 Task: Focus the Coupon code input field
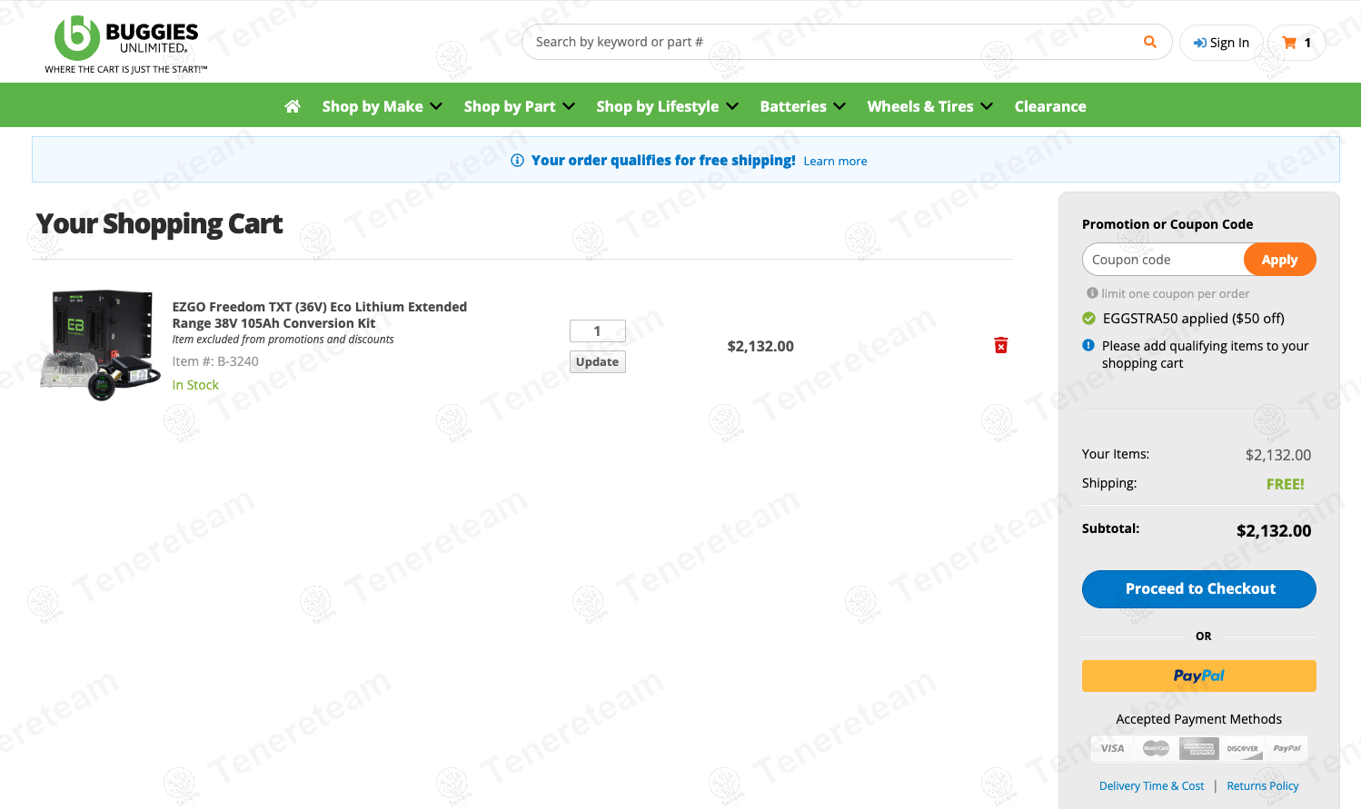coord(1163,260)
